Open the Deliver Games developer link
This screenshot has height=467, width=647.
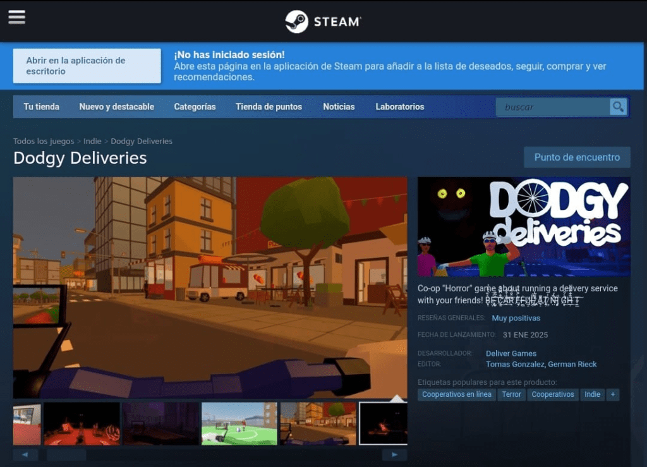[x=511, y=353]
